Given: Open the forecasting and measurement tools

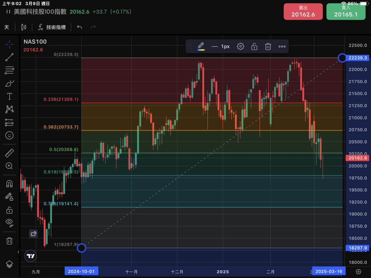Looking at the screenshot, I should (x=9, y=122).
